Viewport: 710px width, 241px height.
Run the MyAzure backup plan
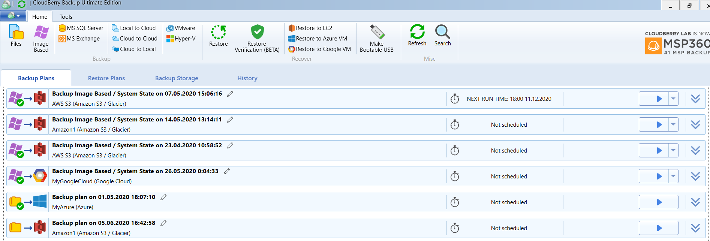coord(659,202)
